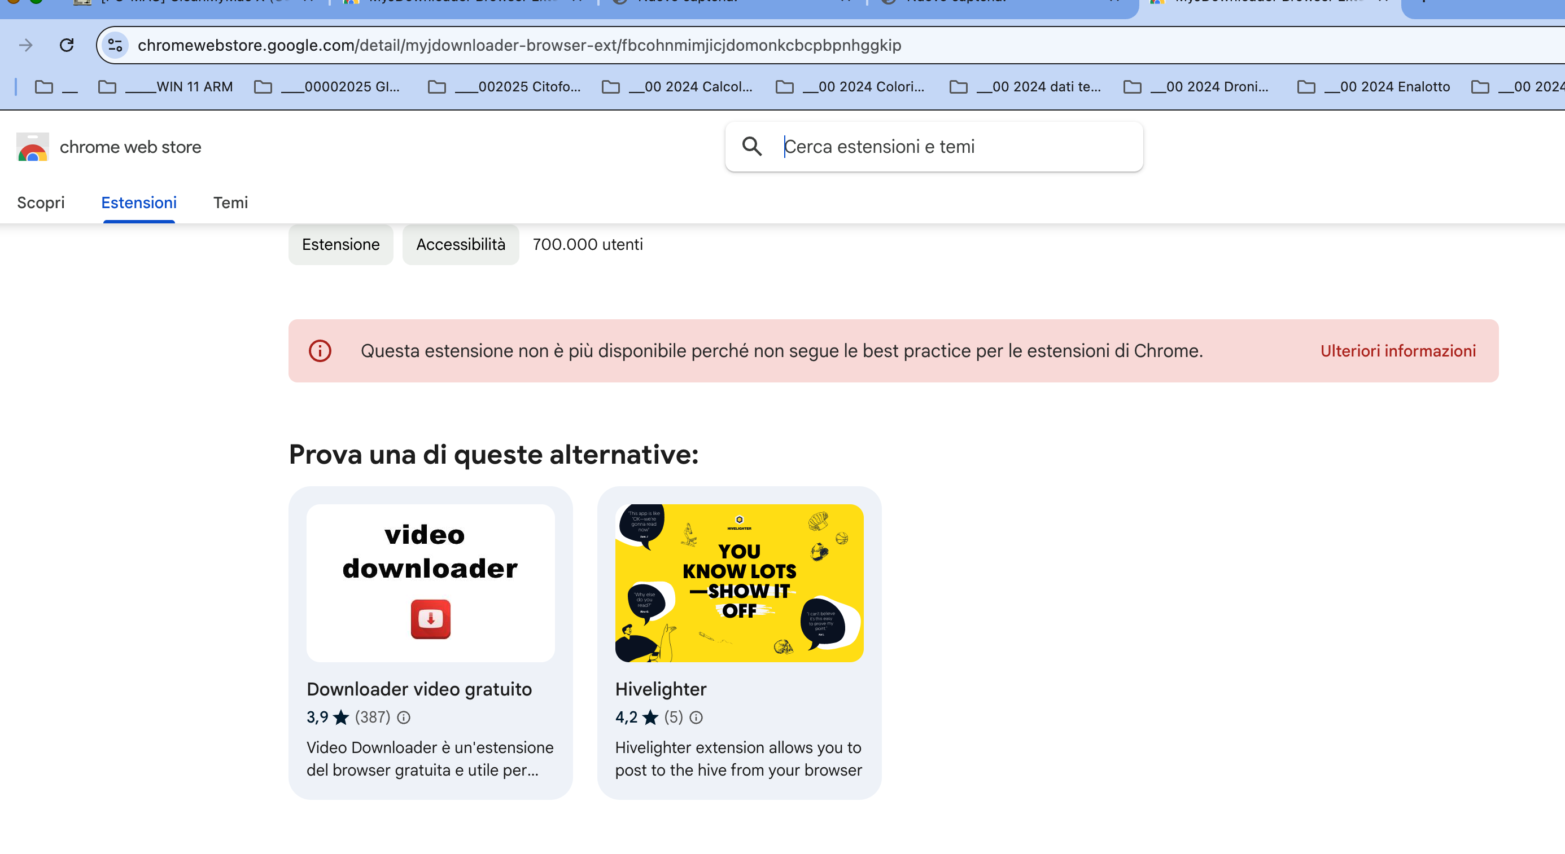Image resolution: width=1565 pixels, height=854 pixels.
Task: Click the Hivelighter extension description text
Action: (x=738, y=759)
